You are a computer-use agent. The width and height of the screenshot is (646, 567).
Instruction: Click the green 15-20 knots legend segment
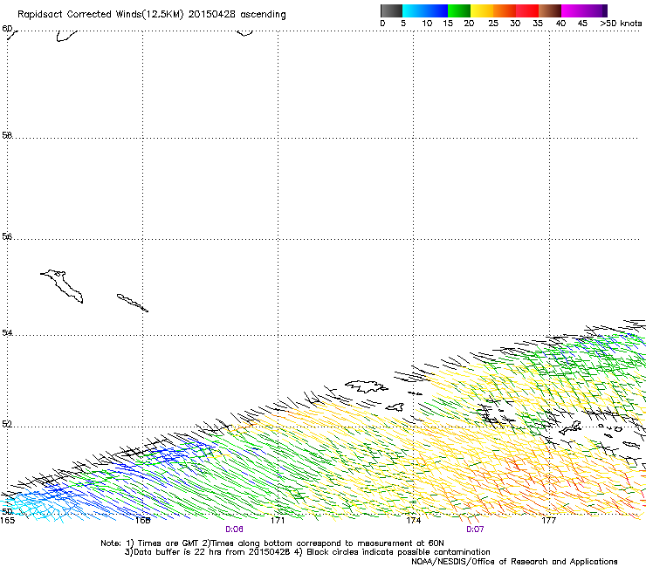pyautogui.click(x=459, y=10)
